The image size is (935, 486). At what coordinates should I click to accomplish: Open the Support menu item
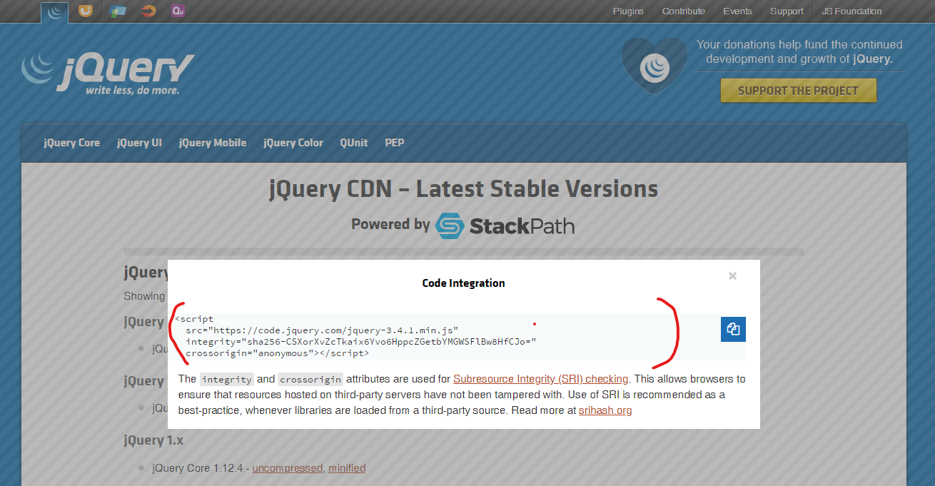click(x=787, y=11)
